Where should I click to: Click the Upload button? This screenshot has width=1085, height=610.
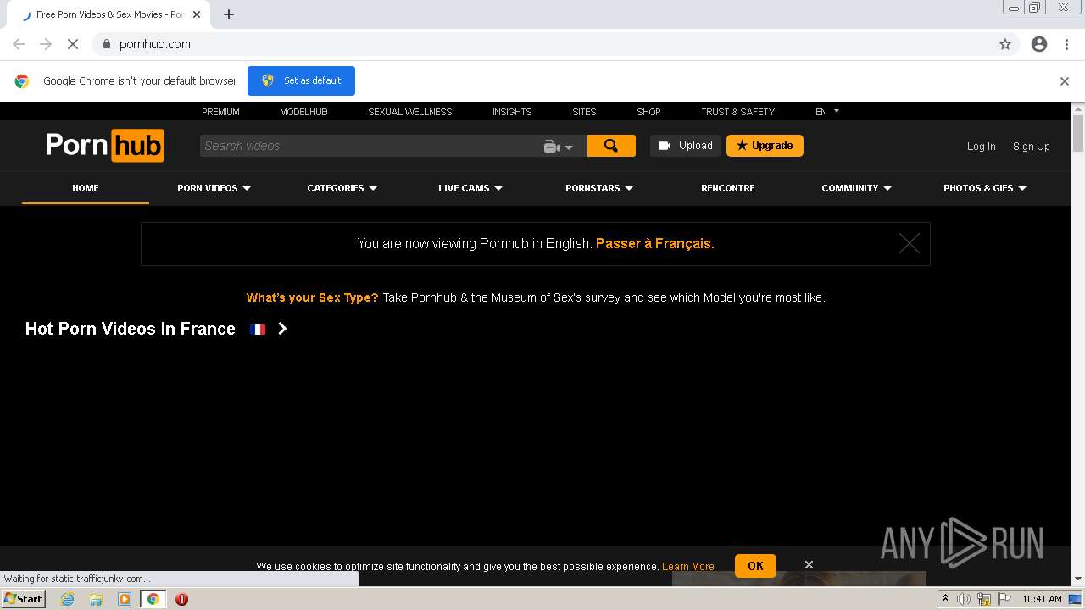coord(686,146)
